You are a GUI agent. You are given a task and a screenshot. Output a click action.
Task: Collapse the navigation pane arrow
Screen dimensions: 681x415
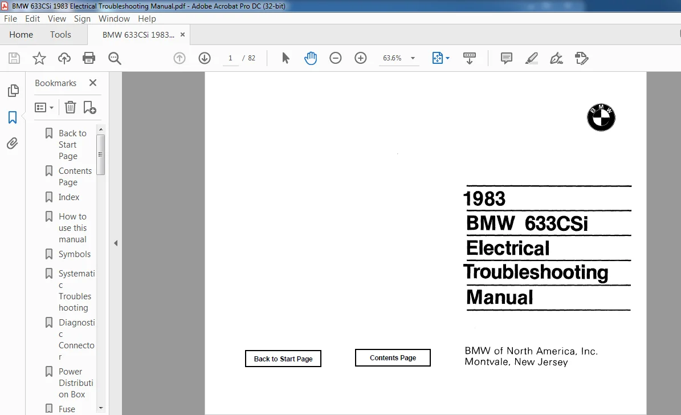click(116, 243)
